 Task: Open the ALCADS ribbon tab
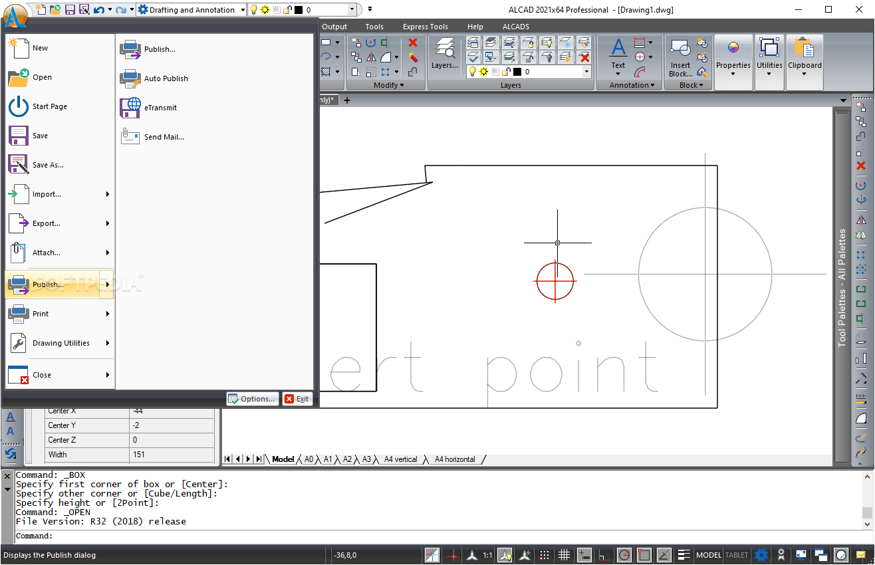point(516,27)
